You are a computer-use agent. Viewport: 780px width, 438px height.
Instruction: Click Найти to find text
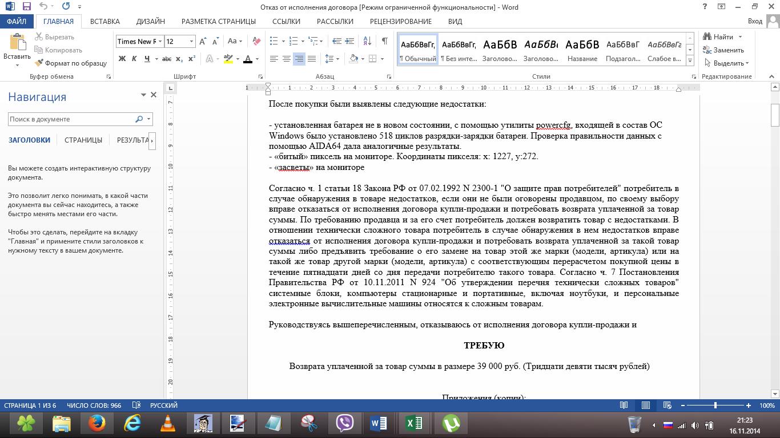(718, 37)
